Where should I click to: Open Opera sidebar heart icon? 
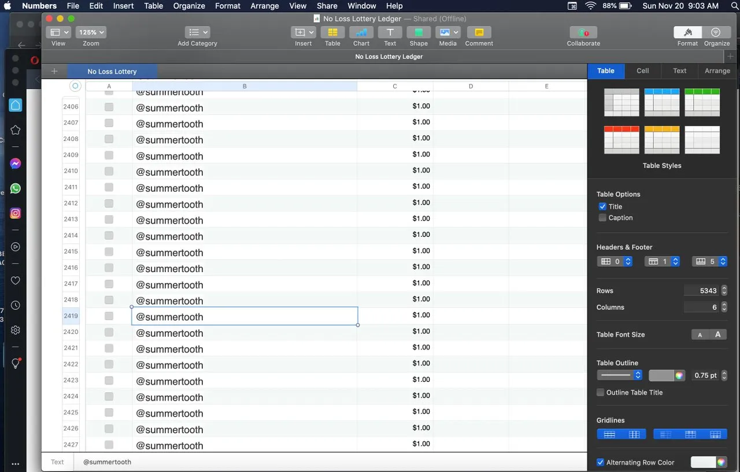16,280
